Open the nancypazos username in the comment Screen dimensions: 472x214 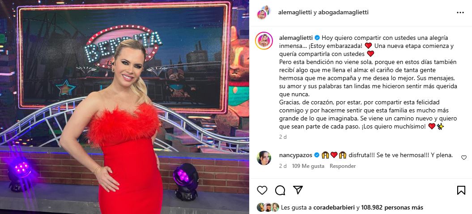(296, 155)
